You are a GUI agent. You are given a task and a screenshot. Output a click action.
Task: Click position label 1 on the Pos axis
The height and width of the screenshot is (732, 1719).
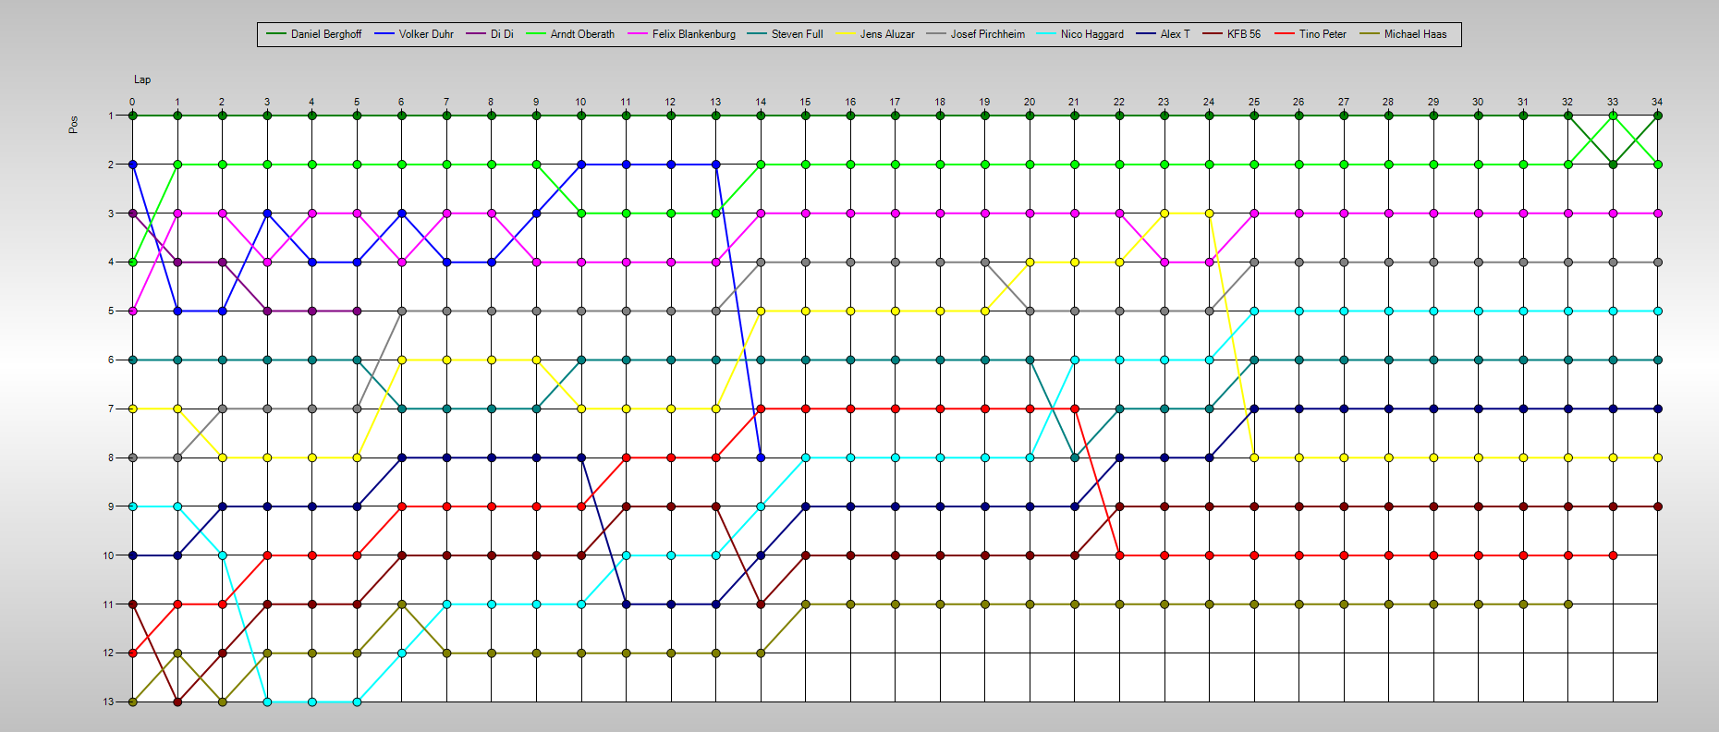[x=111, y=116]
